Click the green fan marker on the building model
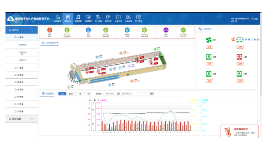This screenshot has width=267, height=150. [x=155, y=49]
